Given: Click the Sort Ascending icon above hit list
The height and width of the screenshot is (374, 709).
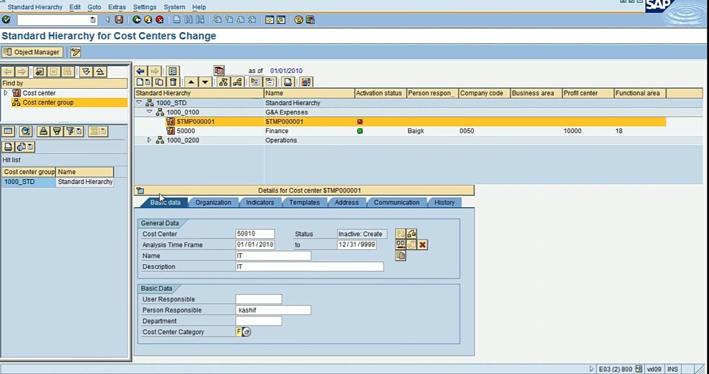Looking at the screenshot, I should coord(43,131).
